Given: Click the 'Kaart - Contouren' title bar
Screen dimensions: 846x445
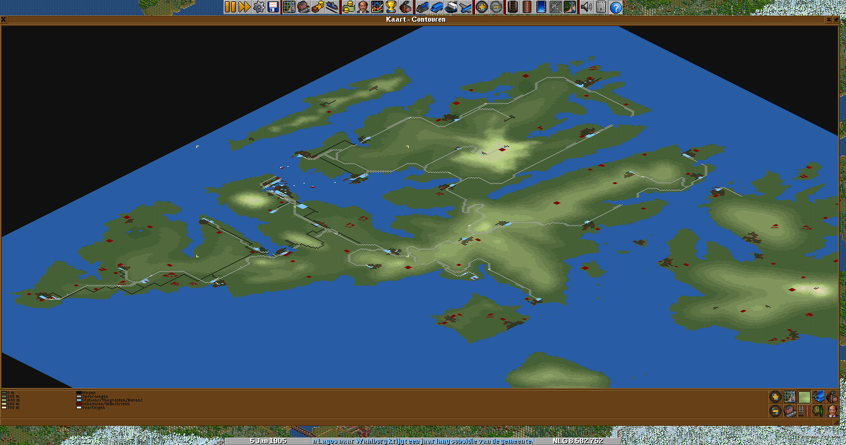Looking at the screenshot, I should click(x=416, y=19).
